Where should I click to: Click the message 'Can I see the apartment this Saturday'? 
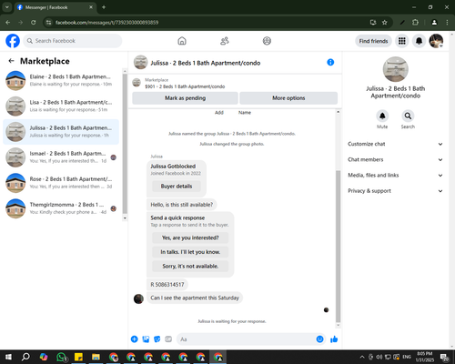coord(195,298)
